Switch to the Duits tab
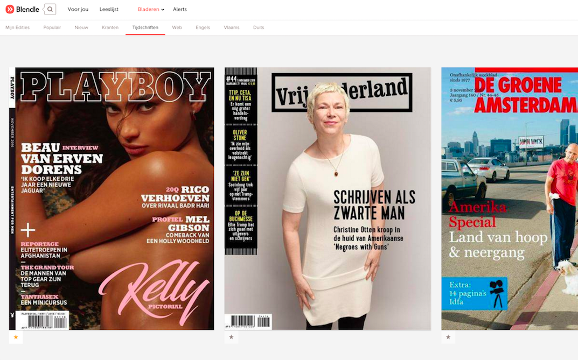The width and height of the screenshot is (578, 360). [259, 27]
